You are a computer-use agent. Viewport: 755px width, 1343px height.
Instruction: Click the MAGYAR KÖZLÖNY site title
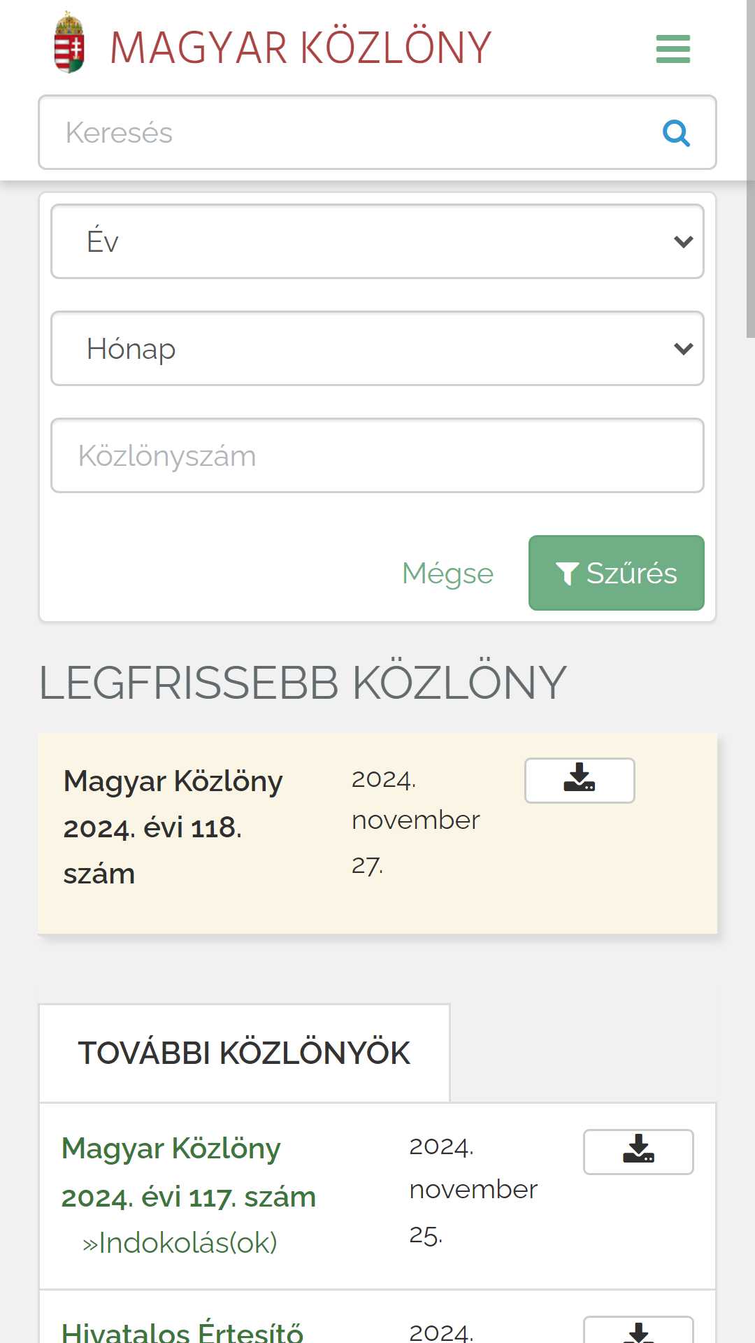(301, 48)
